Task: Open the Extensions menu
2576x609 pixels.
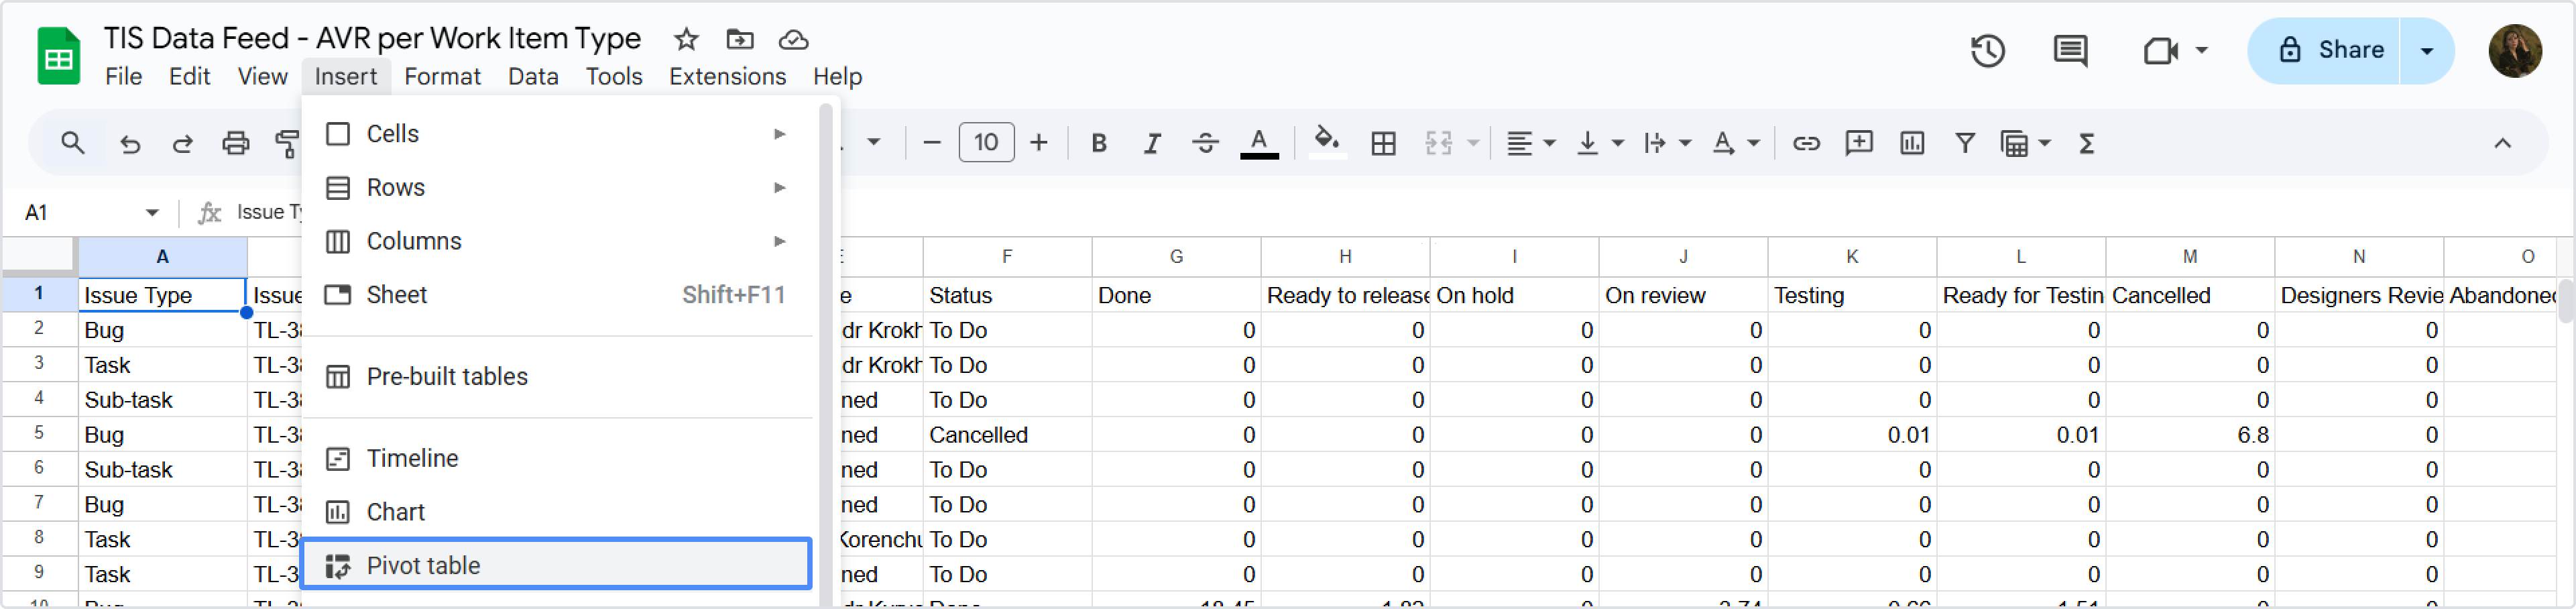Action: coord(727,77)
